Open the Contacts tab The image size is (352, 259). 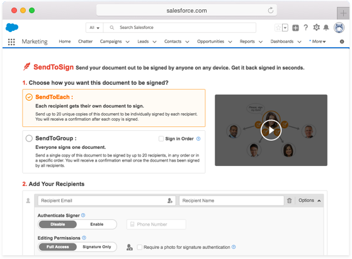point(173,41)
